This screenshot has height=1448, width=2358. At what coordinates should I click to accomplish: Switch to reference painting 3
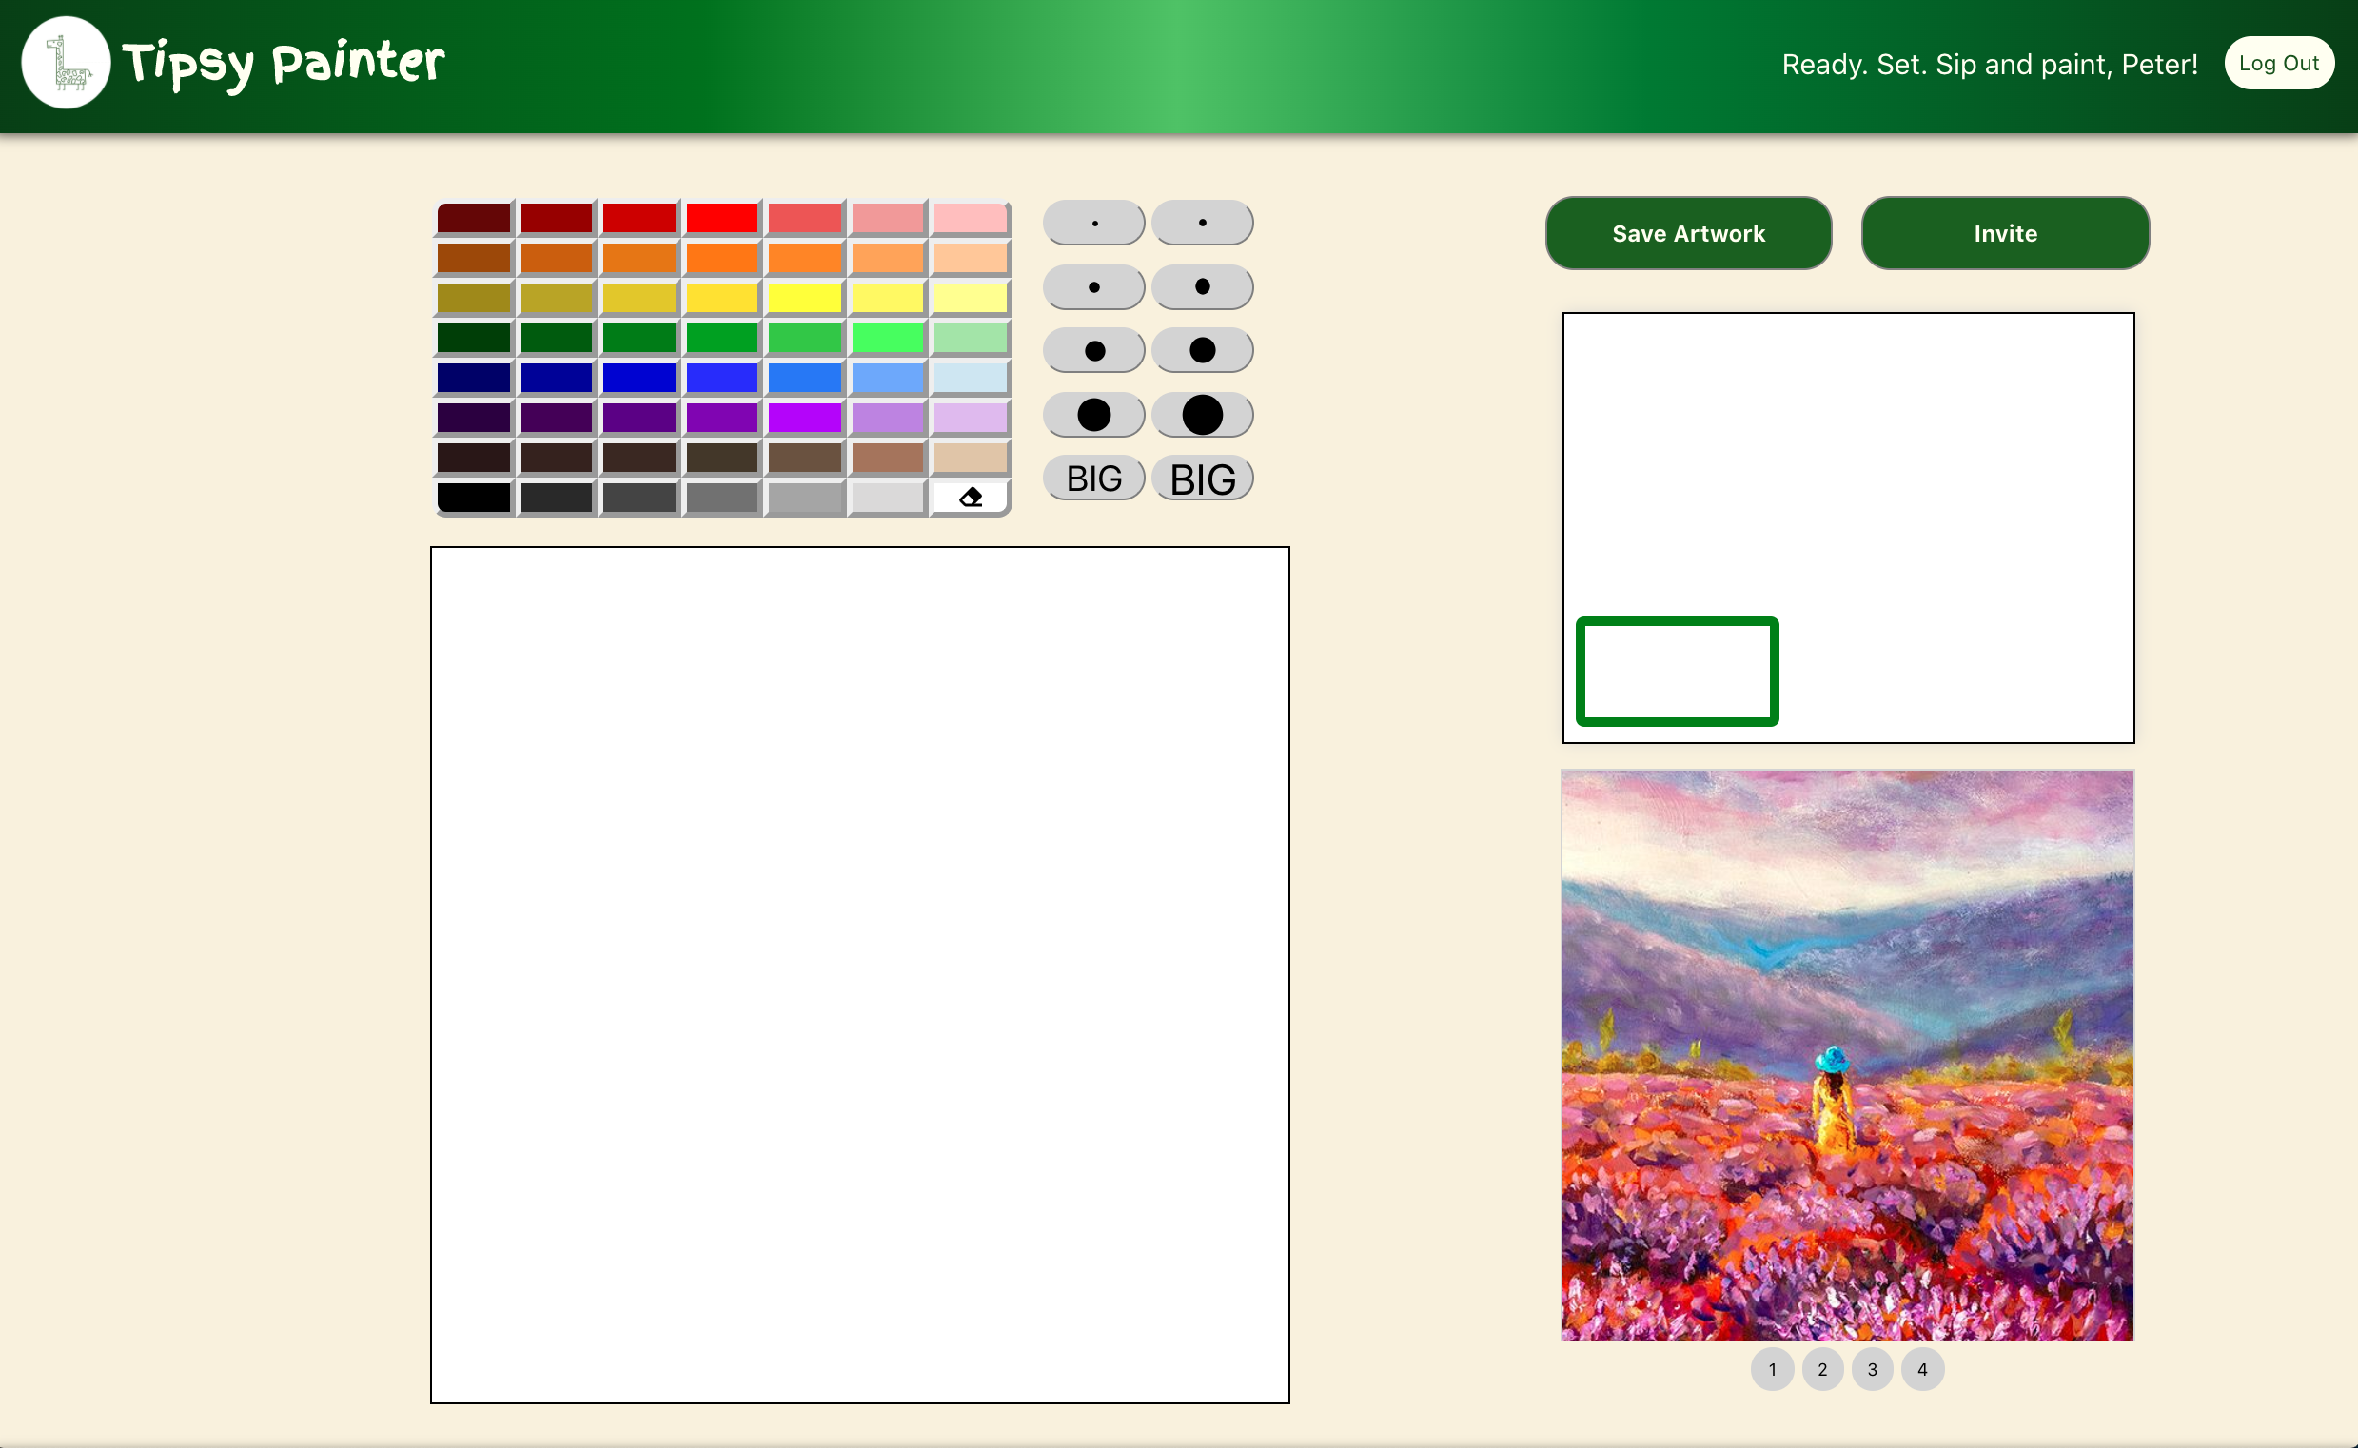coord(1872,1369)
